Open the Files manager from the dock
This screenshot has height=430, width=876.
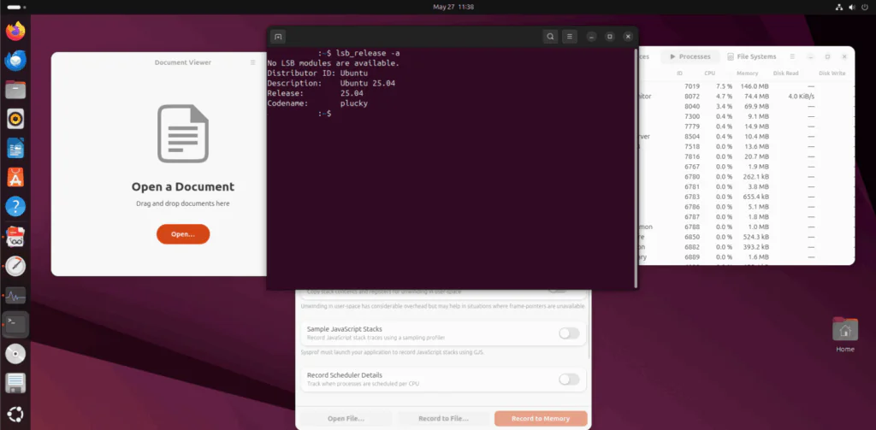coord(15,90)
